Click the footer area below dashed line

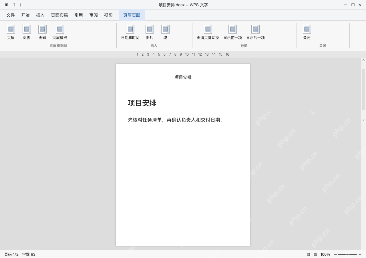(183, 239)
